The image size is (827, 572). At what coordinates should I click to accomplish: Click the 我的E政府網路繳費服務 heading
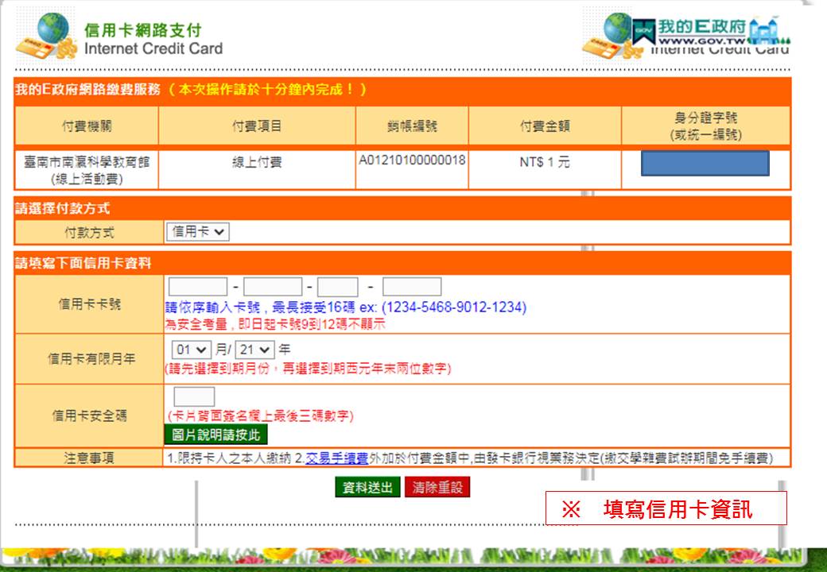click(87, 89)
